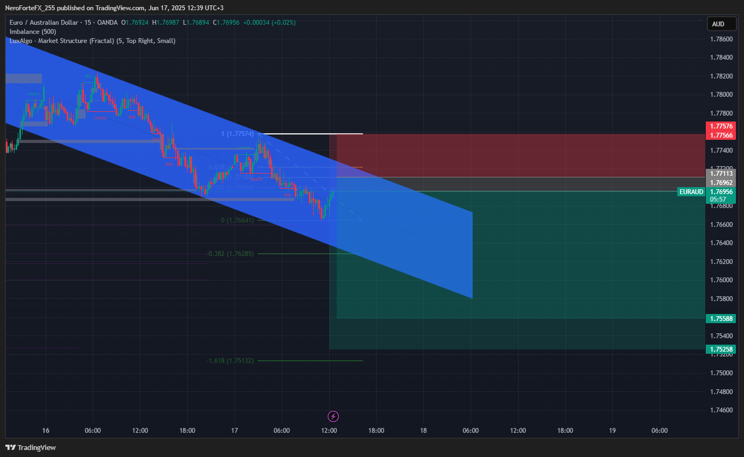Click the purple lightning bolt icon on time axis
This screenshot has height=457, width=744.
point(334,416)
